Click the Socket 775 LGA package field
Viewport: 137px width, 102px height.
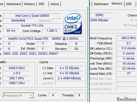[x=32, y=25]
